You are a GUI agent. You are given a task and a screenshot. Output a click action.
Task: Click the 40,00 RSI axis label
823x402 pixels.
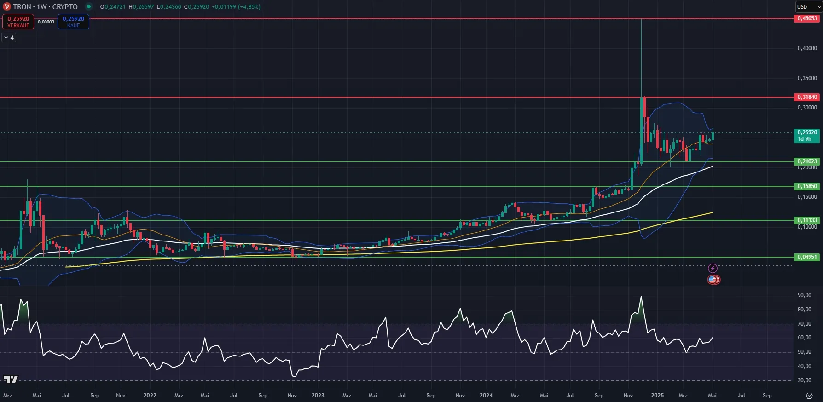[x=804, y=366]
